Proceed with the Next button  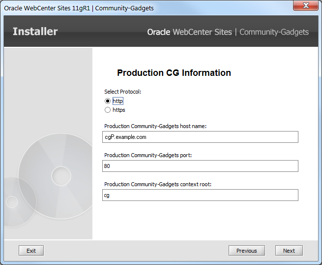coord(289,251)
